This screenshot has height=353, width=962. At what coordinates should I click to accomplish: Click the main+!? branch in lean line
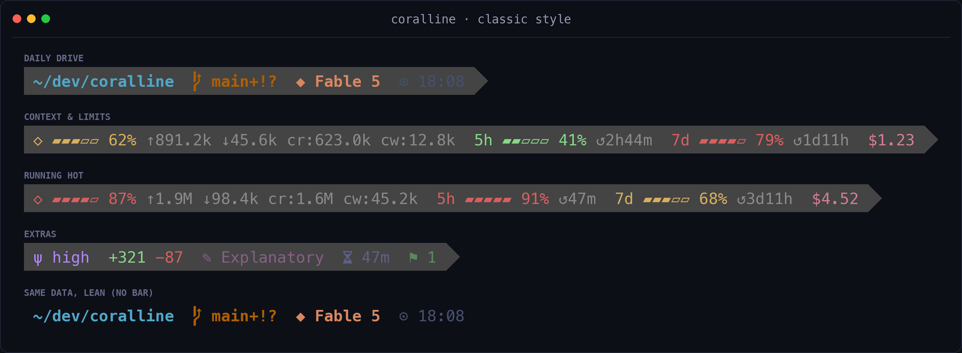click(244, 316)
